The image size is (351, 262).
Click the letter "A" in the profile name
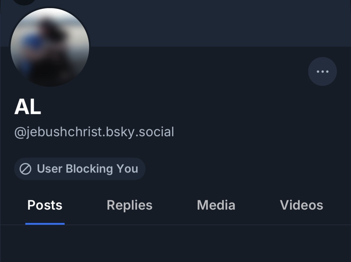coord(21,107)
